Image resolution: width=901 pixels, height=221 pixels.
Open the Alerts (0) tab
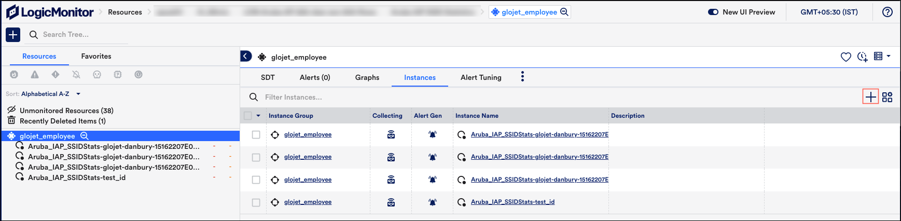click(x=315, y=77)
